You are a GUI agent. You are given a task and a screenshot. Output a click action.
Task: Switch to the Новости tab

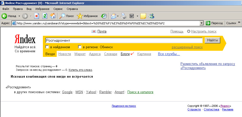[65, 54]
